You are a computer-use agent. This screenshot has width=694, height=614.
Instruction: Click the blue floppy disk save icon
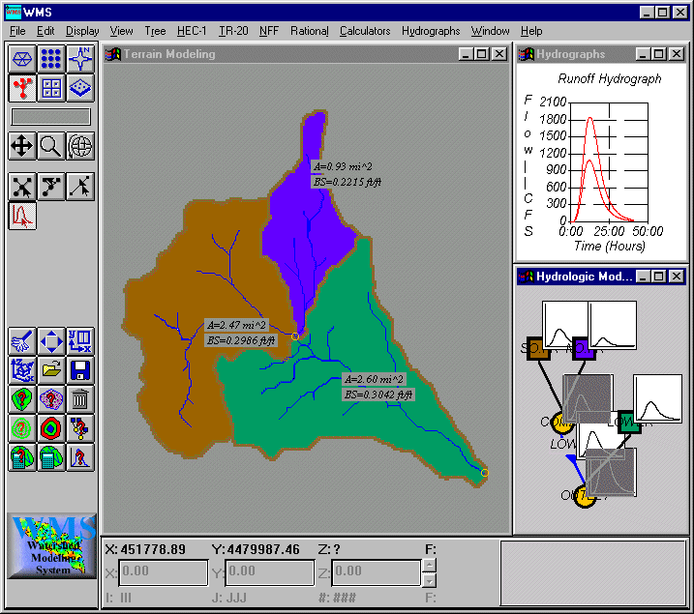tap(80, 369)
